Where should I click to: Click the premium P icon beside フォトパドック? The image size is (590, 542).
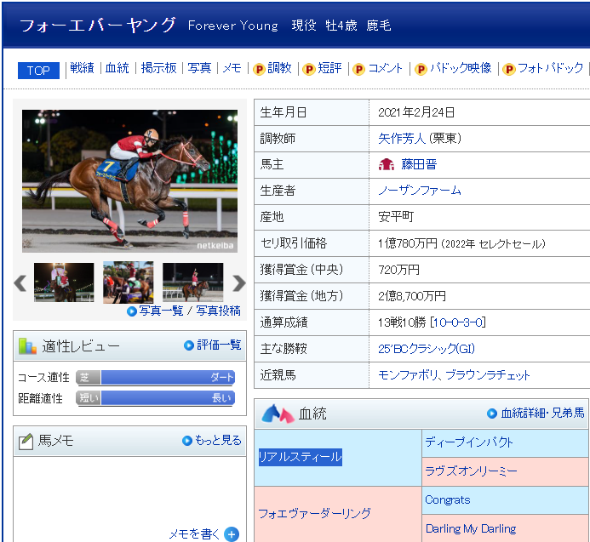coord(509,69)
